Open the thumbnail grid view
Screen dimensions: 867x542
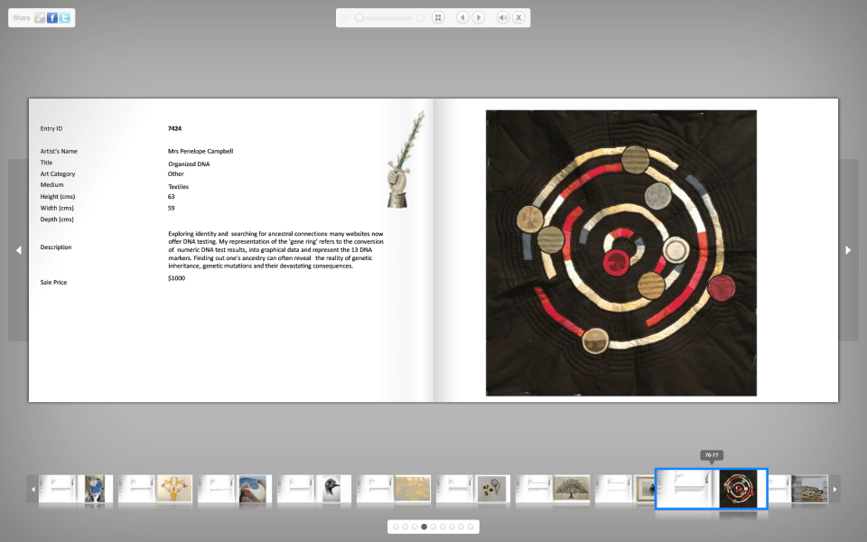[438, 17]
